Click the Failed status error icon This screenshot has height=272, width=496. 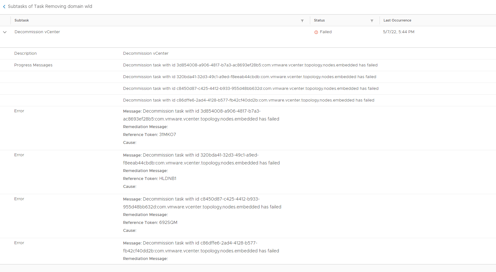(x=316, y=32)
